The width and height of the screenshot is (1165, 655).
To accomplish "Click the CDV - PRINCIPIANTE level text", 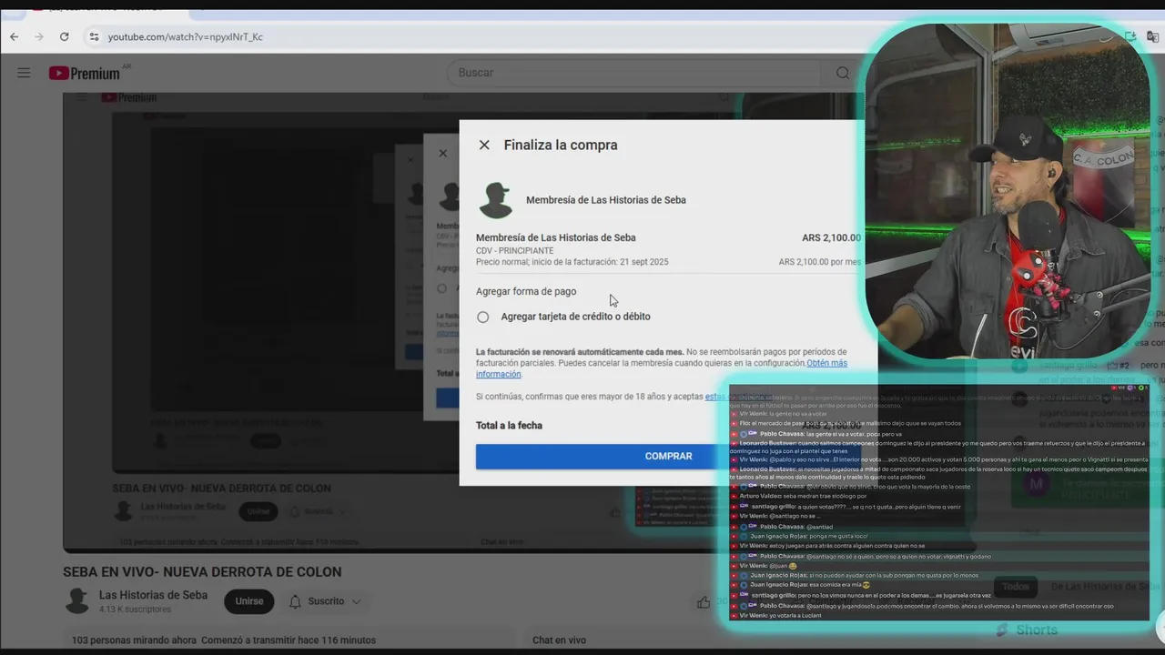I will point(514,251).
